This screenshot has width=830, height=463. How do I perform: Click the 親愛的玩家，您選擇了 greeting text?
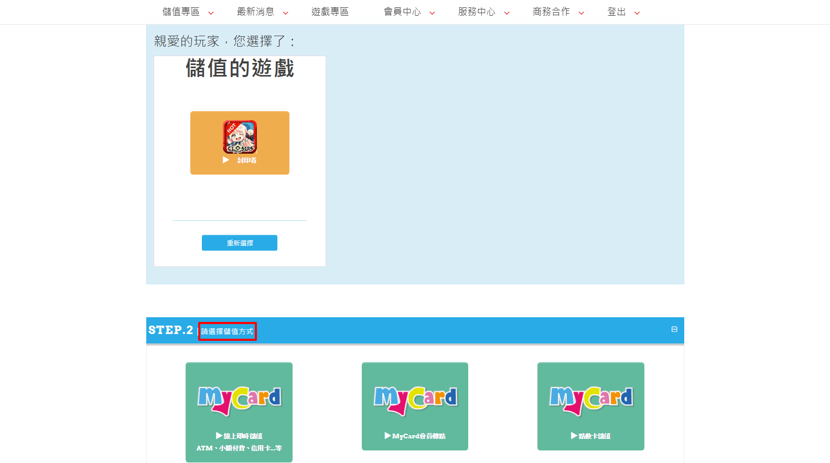(224, 41)
